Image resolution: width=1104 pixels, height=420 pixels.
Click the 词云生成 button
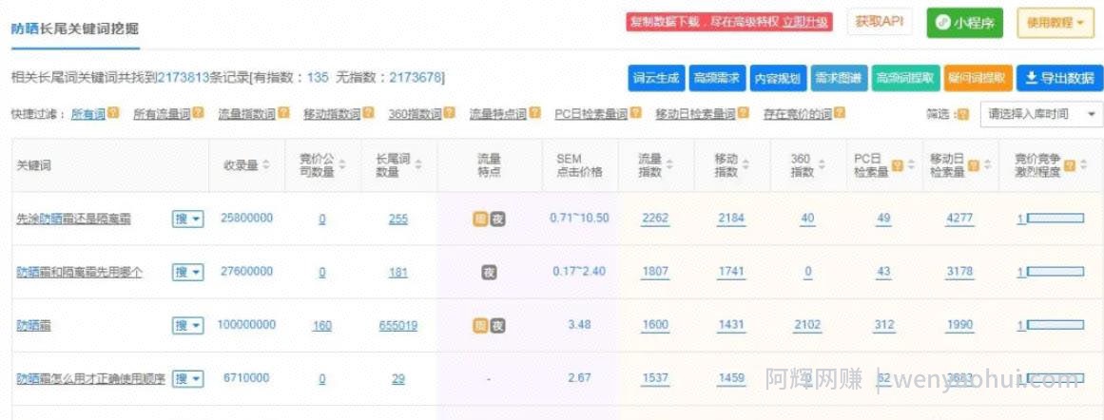tap(656, 78)
